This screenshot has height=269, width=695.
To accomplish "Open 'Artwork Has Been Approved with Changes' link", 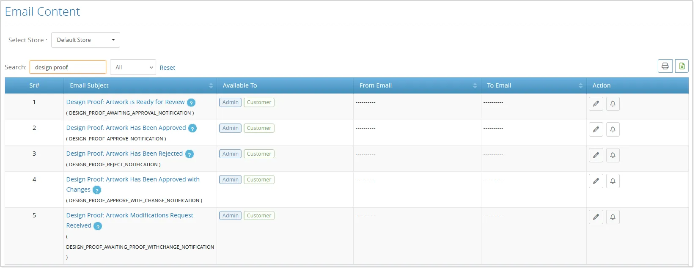I will (133, 184).
